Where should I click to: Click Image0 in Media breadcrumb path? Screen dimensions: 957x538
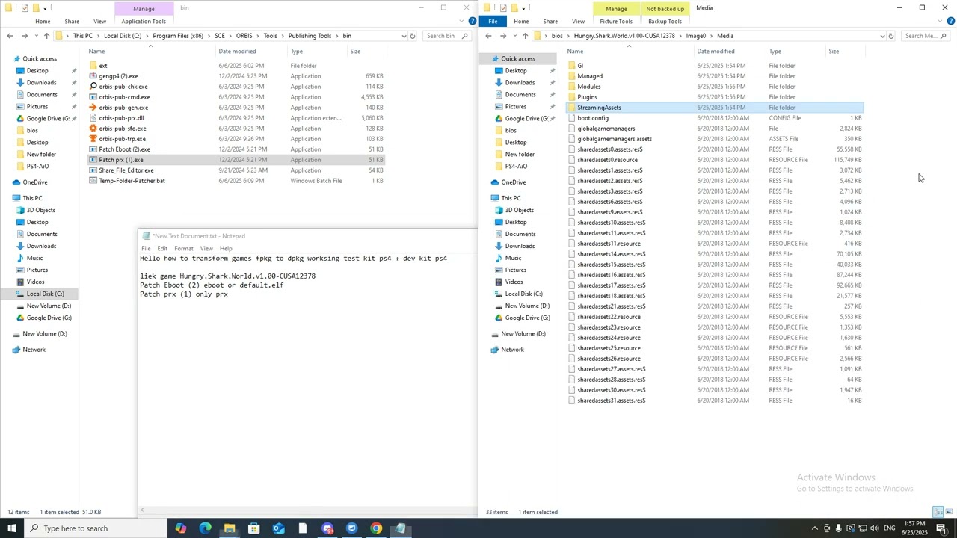click(696, 36)
